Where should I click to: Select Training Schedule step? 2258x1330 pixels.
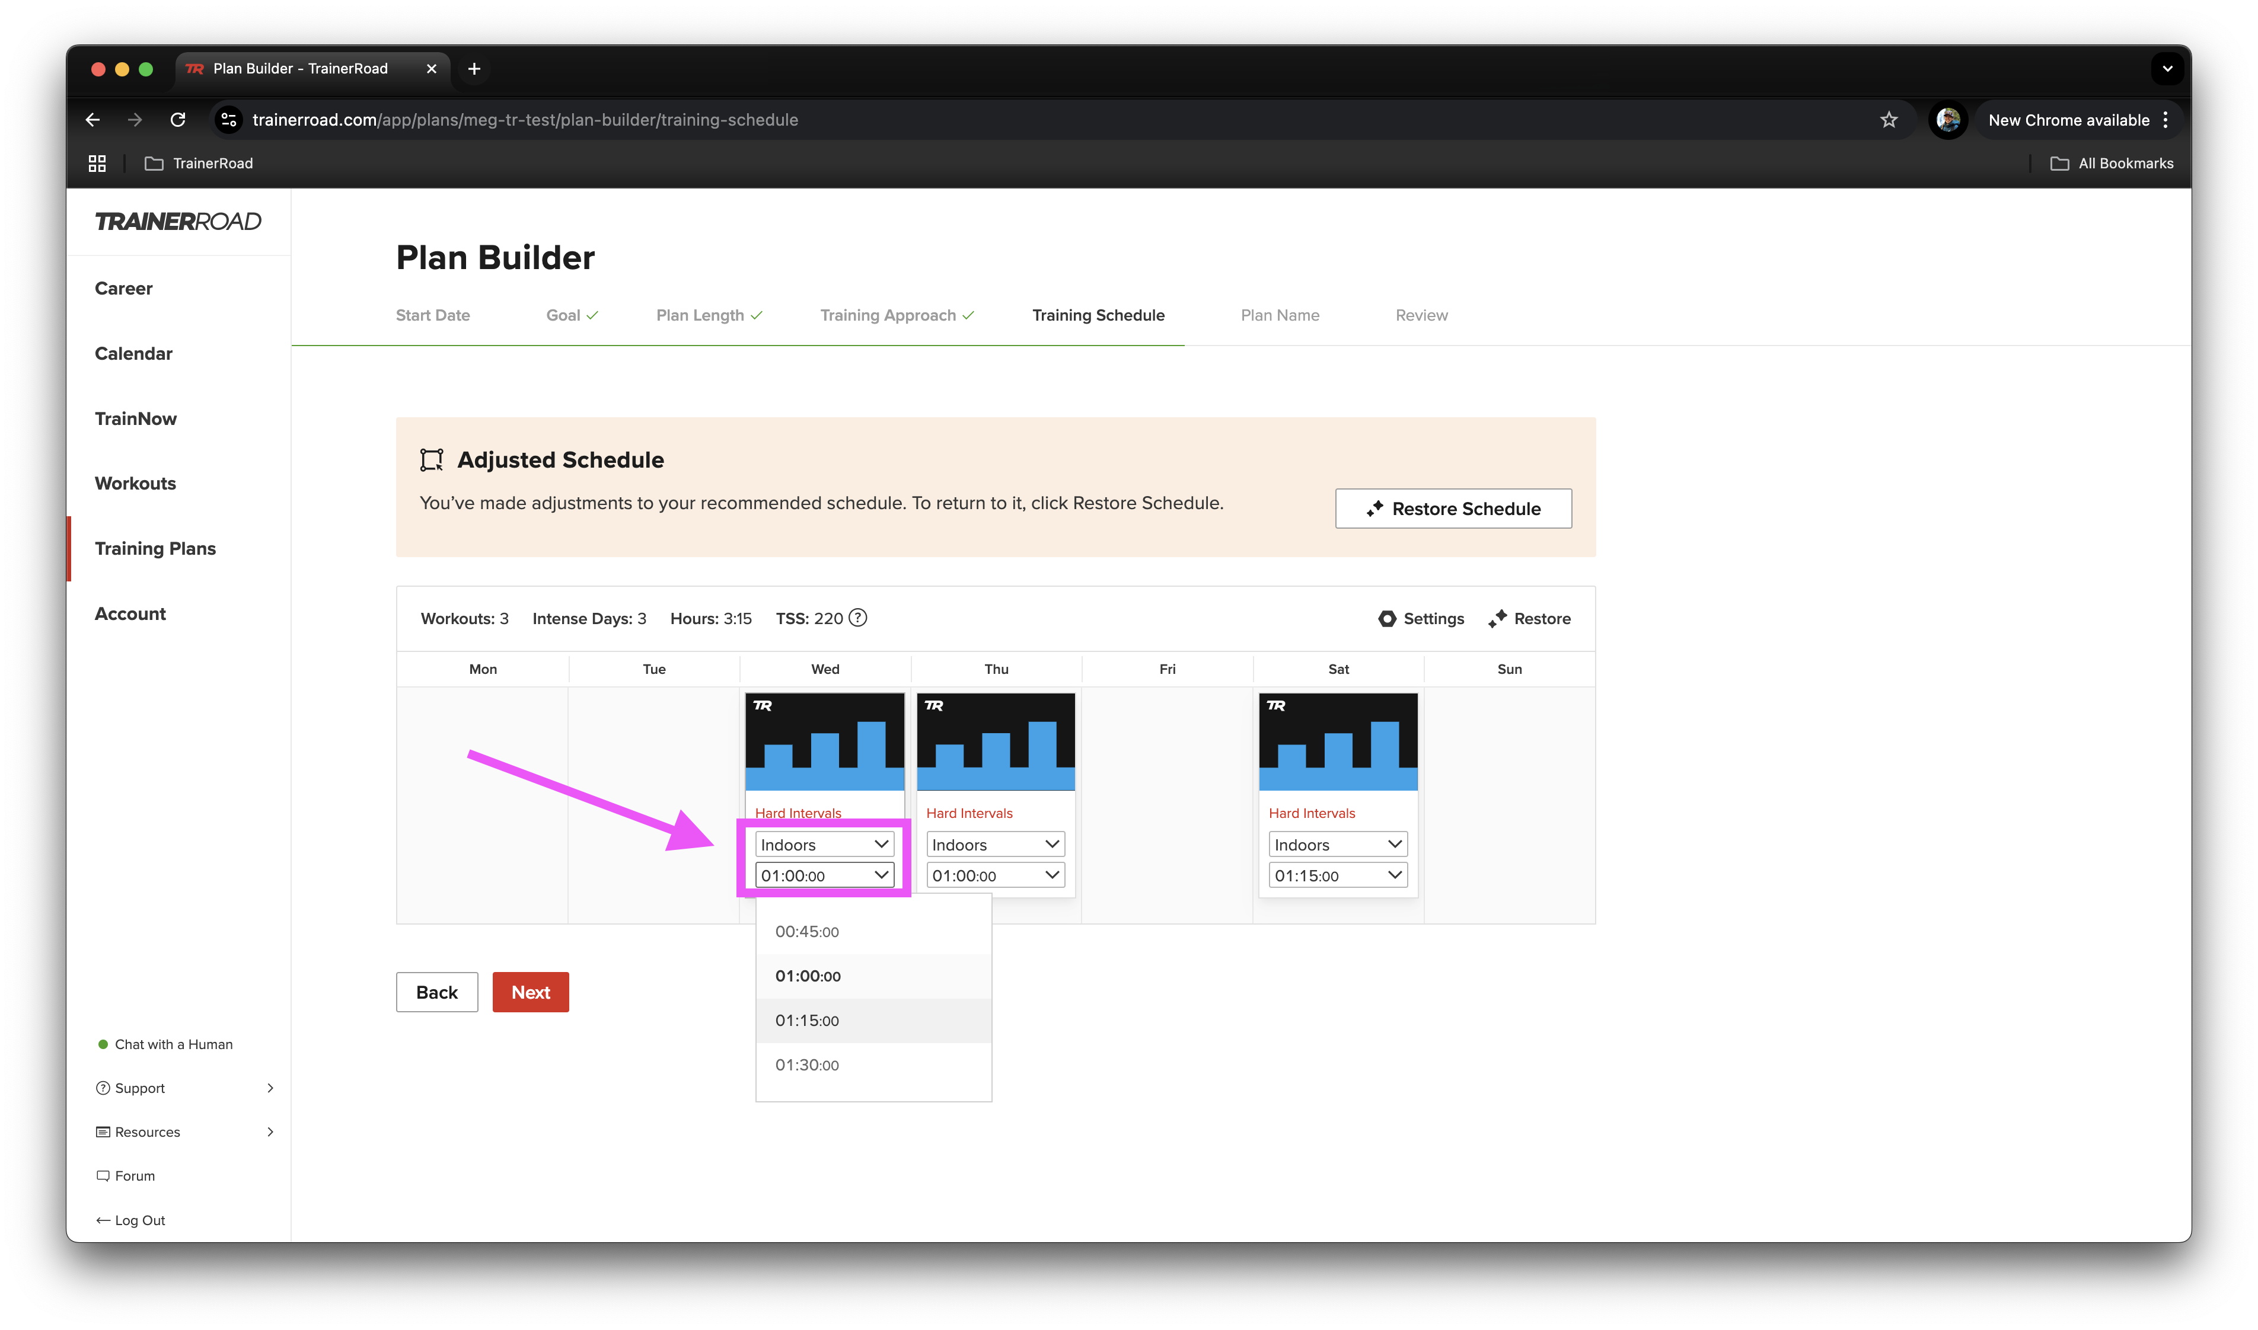1098,315
